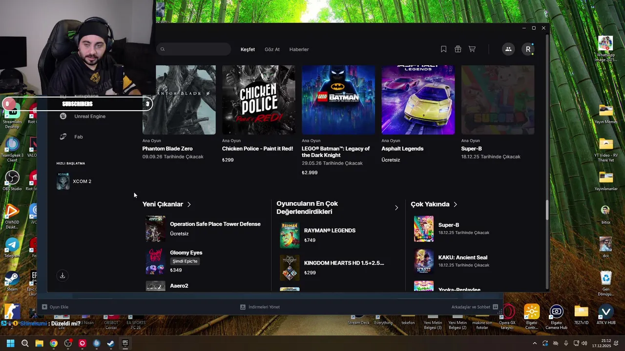Open the Arkadaşlar ve Sohbet chat icon
The image size is (625, 351).
(x=495, y=307)
